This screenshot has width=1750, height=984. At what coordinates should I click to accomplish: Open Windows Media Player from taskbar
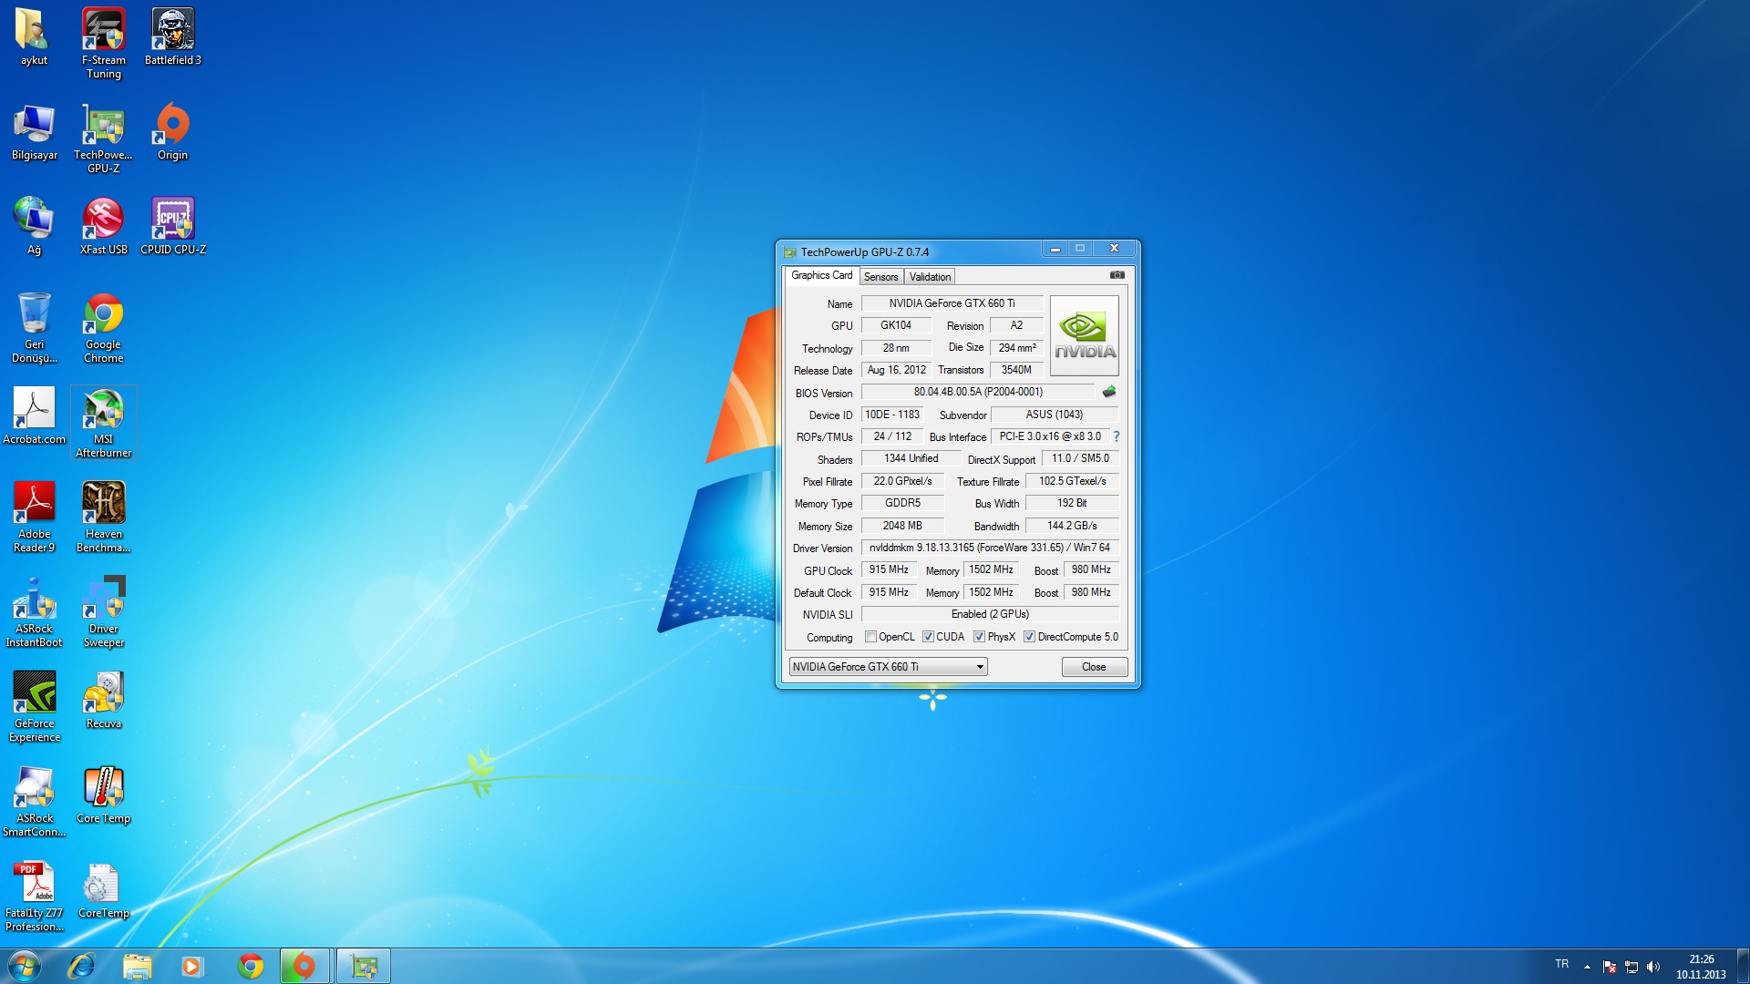click(192, 966)
